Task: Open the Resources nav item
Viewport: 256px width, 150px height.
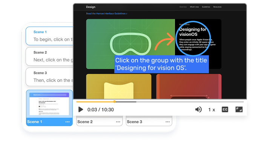Action: point(217,7)
